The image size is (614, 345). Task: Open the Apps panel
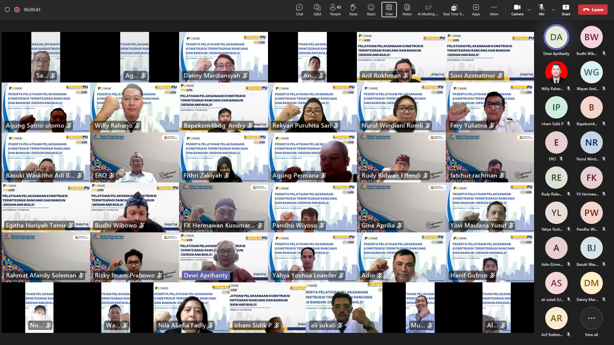[476, 10]
